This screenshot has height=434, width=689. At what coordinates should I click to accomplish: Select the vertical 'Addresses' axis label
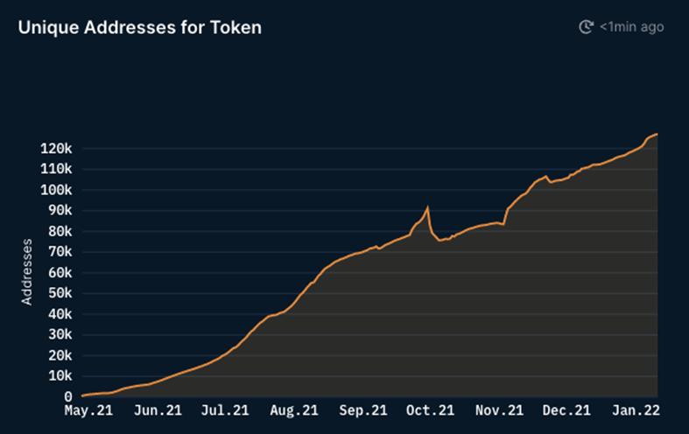coord(27,271)
